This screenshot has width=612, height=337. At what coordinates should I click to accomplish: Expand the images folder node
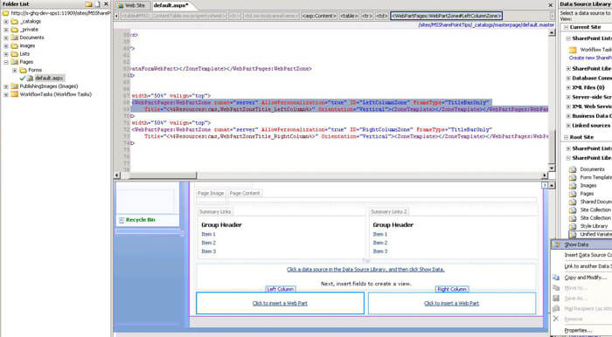[x=6, y=46]
